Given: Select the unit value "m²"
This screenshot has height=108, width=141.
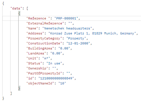Looking at the screenshot, I should (46, 58).
